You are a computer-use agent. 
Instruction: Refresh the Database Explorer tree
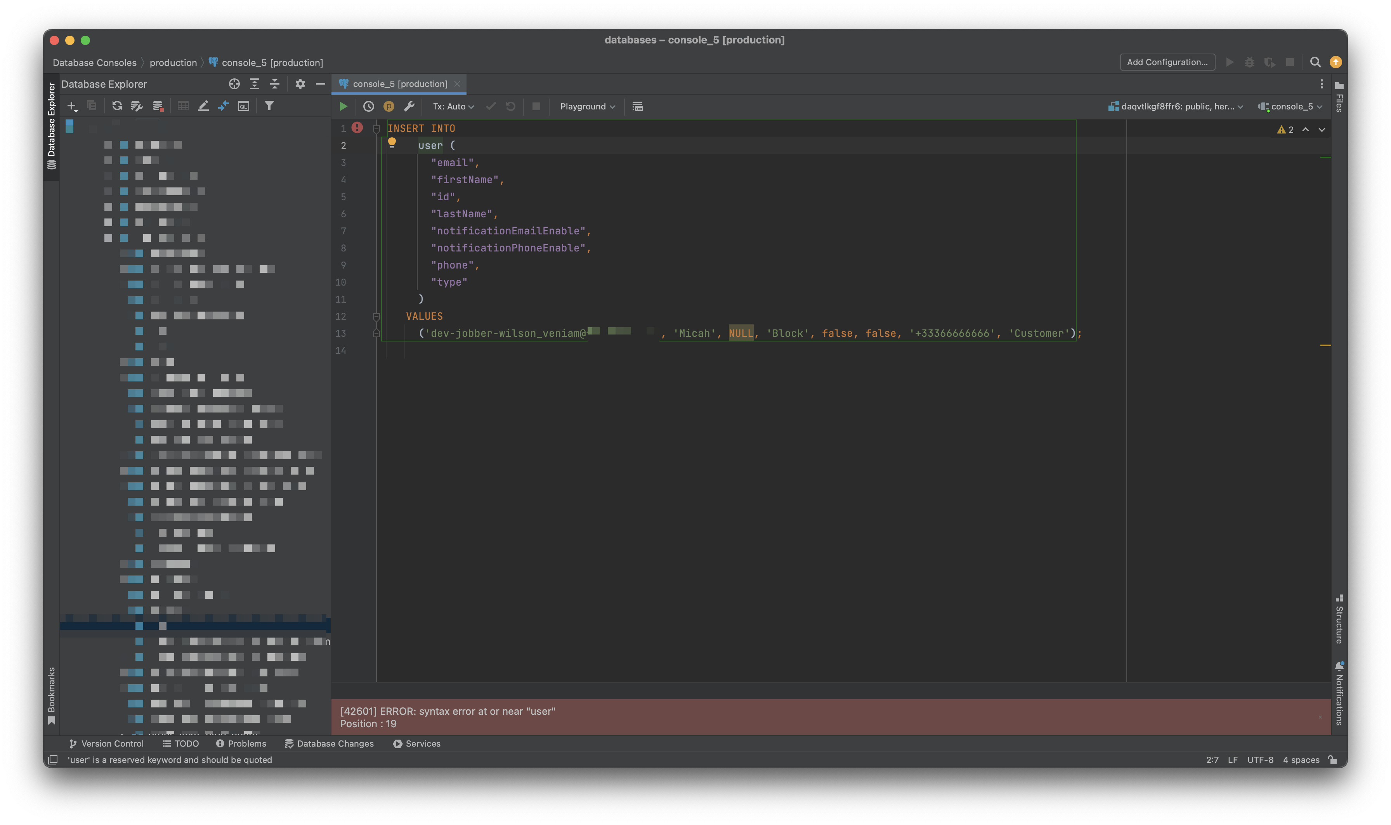[117, 106]
